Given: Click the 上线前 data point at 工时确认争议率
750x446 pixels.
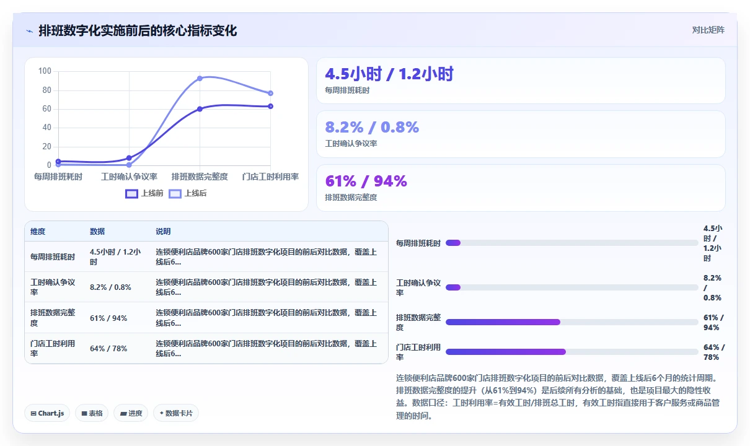Looking at the screenshot, I should pos(129,158).
